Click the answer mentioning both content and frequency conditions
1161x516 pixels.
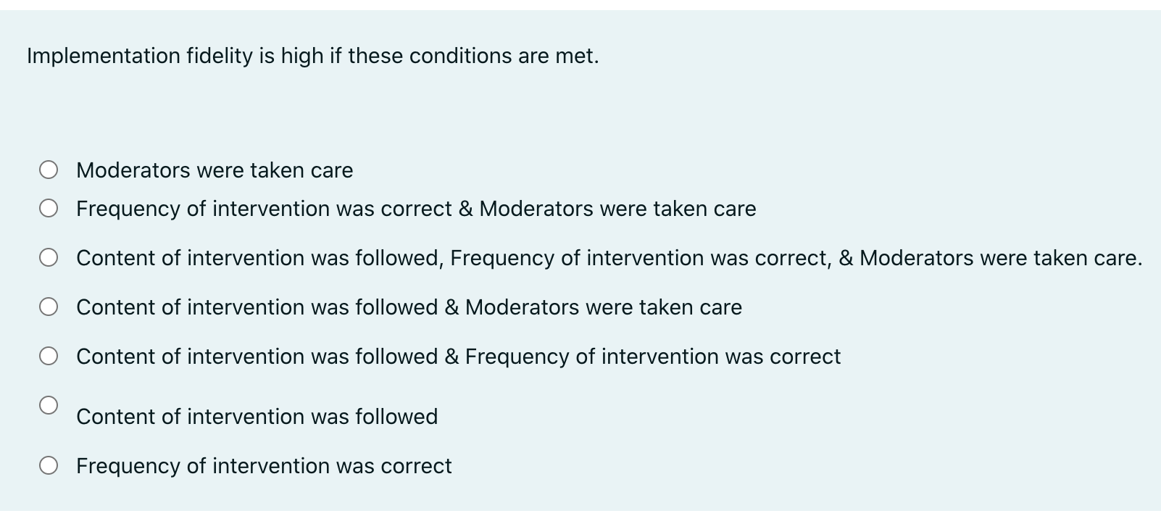(458, 356)
